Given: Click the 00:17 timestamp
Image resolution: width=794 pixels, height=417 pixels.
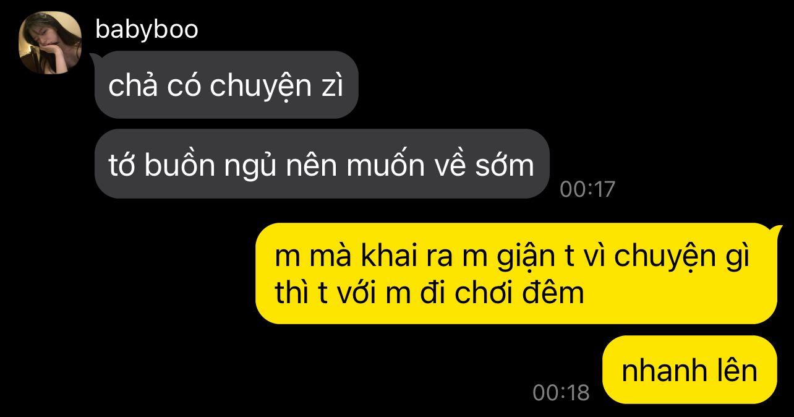Looking at the screenshot, I should 587,189.
